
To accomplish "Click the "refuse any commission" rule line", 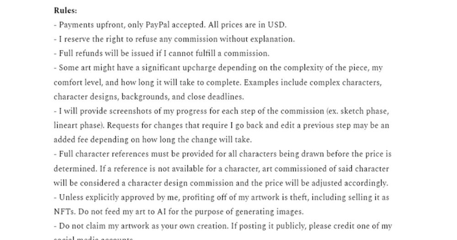I will click(x=174, y=39).
